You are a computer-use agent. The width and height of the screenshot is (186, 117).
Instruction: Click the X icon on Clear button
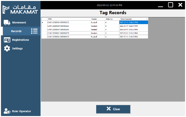click(108, 109)
